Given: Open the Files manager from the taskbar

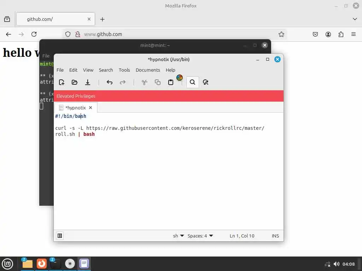Looking at the screenshot, I should 27,264.
